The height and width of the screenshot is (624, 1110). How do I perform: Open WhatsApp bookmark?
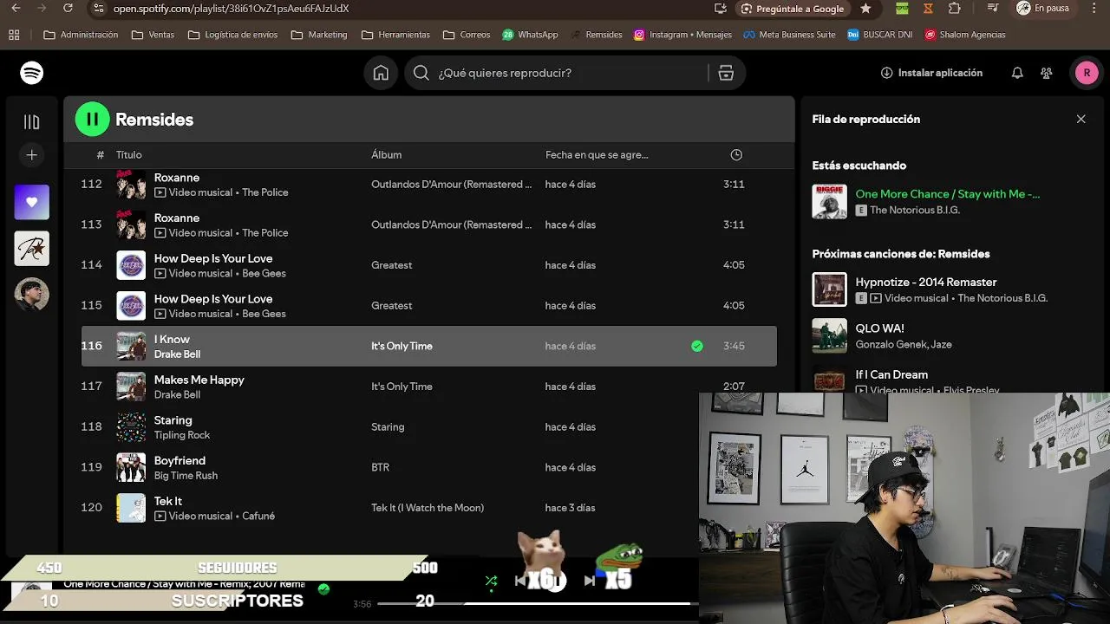pos(530,35)
